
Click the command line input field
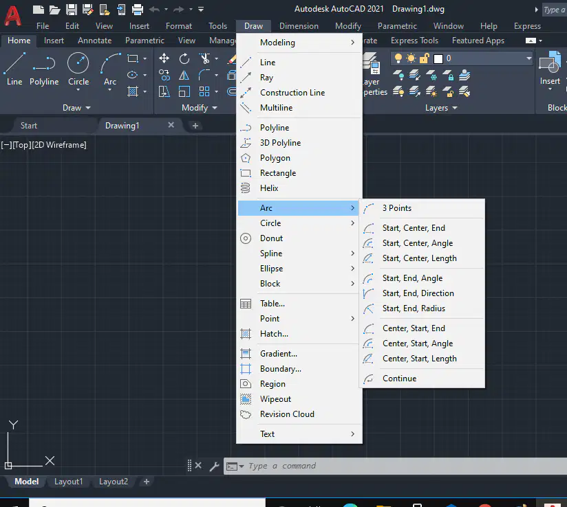pos(405,466)
